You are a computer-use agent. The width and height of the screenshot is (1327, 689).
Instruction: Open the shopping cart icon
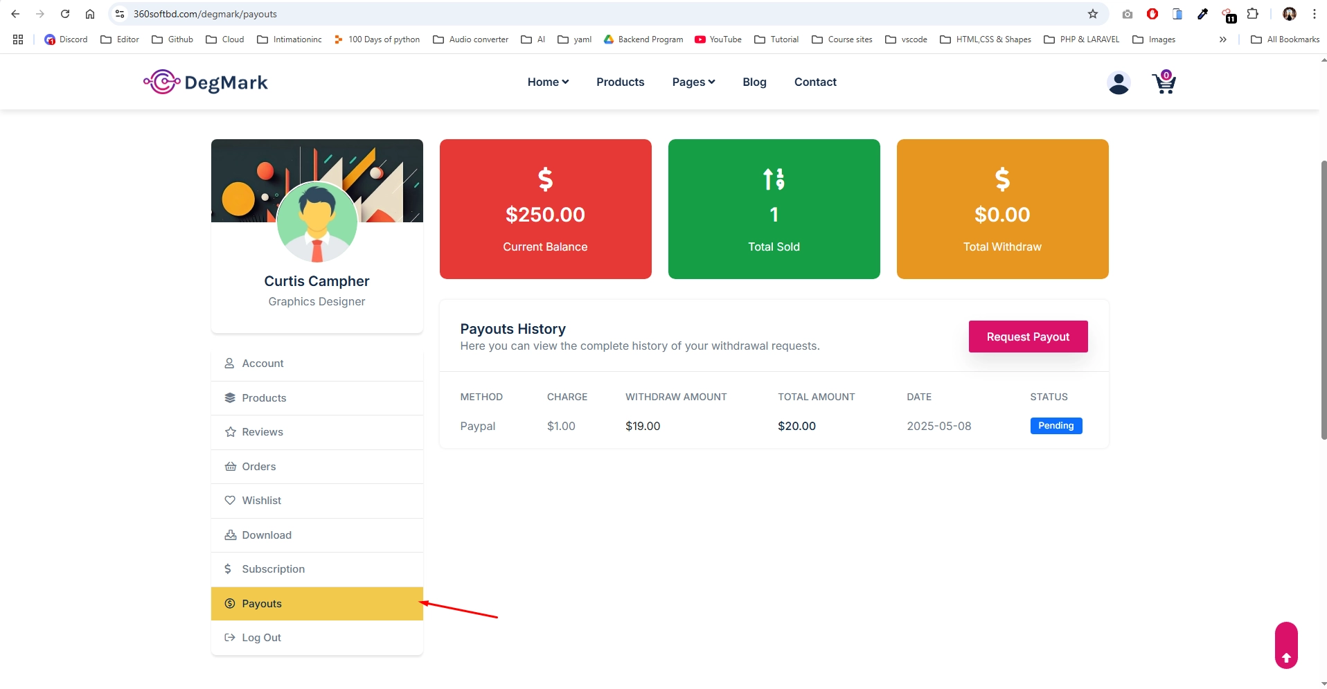tap(1164, 82)
